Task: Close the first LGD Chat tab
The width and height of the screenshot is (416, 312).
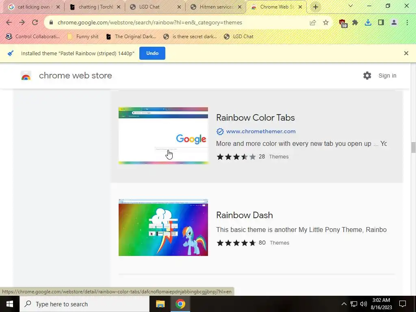Action: click(x=179, y=7)
